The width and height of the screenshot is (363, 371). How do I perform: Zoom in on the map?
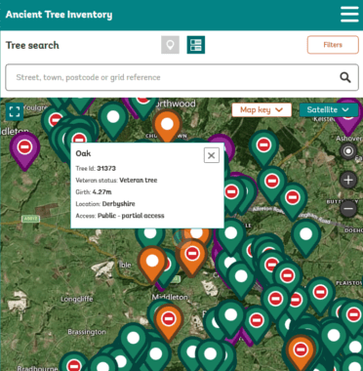(348, 180)
